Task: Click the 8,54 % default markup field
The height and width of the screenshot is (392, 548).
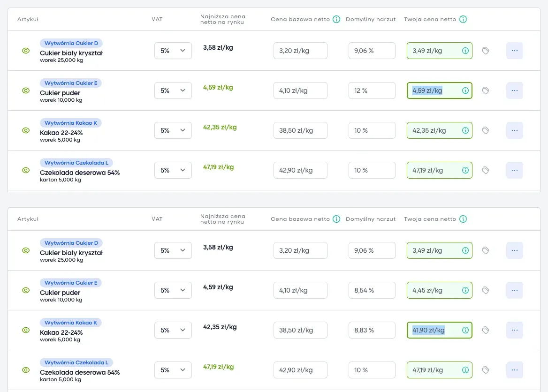Action: coord(372,290)
